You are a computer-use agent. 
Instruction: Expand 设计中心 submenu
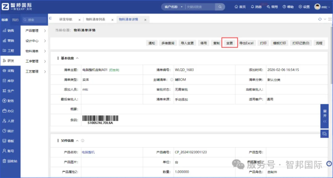point(36,41)
